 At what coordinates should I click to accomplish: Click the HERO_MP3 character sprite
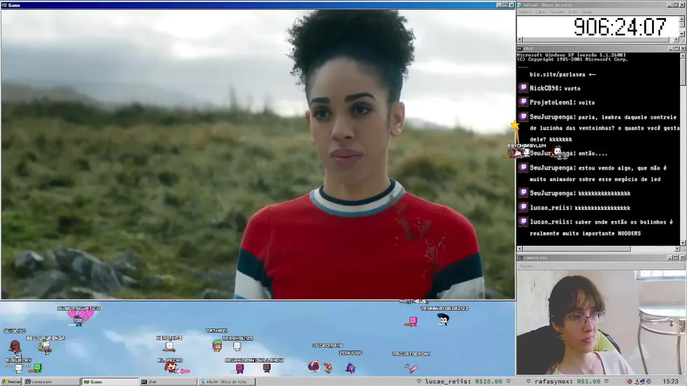point(169,347)
